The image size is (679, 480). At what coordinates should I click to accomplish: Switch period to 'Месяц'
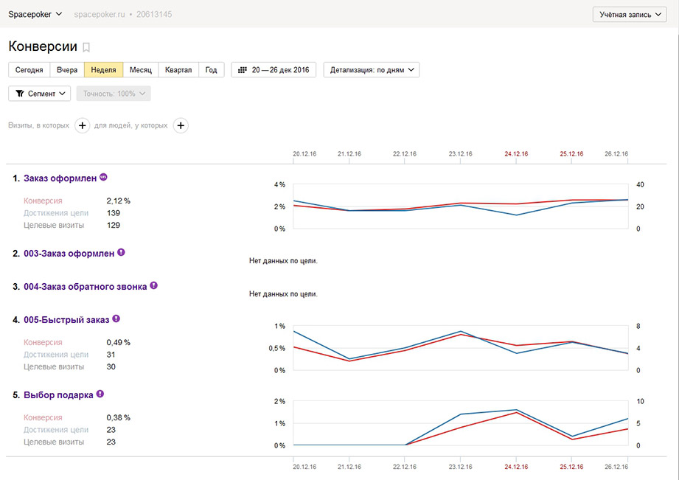click(140, 70)
